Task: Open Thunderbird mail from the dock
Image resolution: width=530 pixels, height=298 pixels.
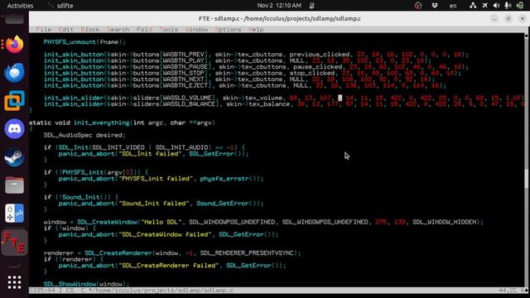Action: (14, 72)
